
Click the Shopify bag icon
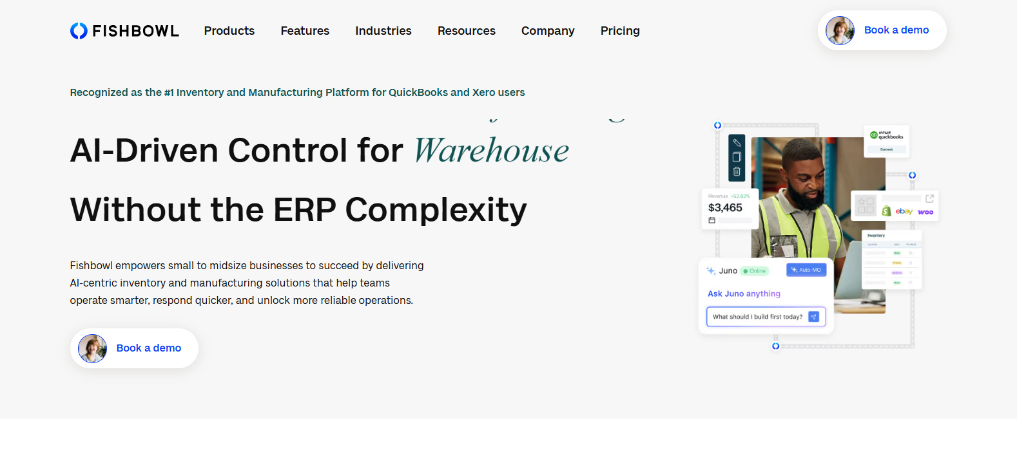[x=886, y=211]
